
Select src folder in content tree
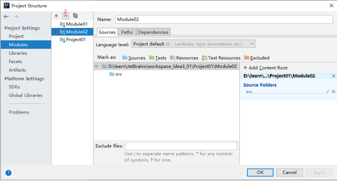[116, 74]
